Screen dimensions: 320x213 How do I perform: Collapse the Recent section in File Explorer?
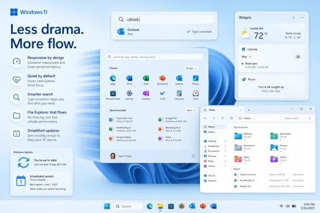[232, 169]
